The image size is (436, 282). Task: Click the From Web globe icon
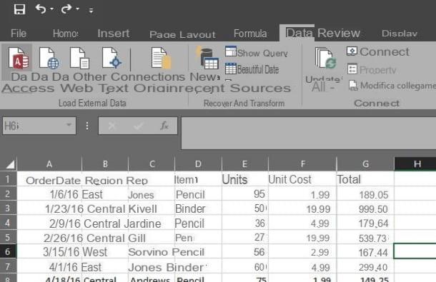pyautogui.click(x=49, y=58)
